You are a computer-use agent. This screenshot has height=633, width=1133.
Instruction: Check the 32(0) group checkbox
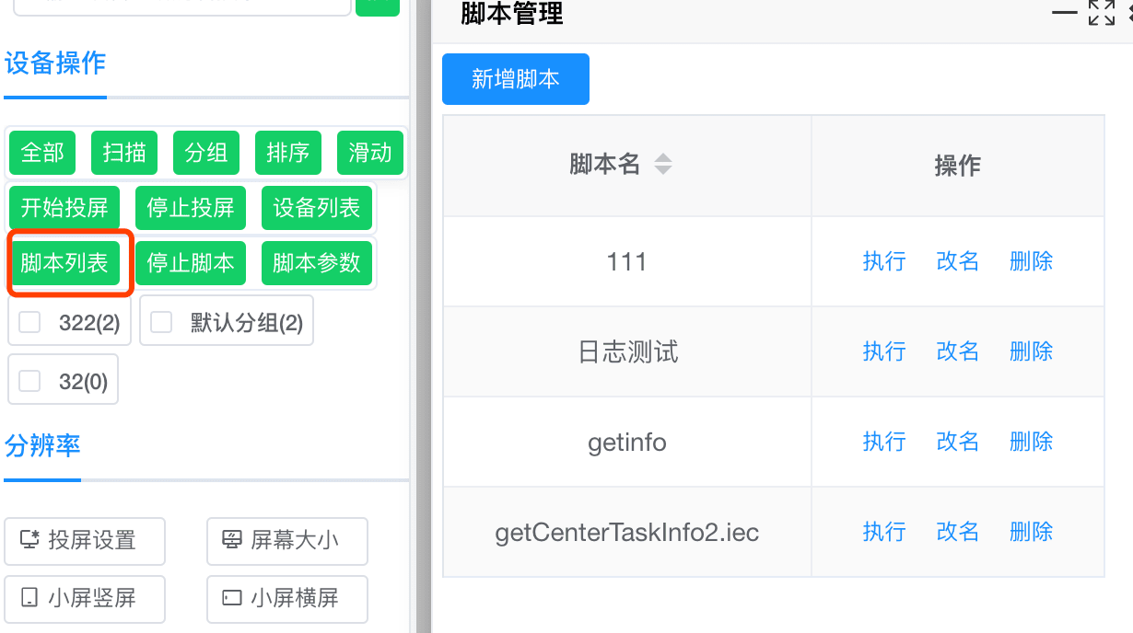point(30,381)
